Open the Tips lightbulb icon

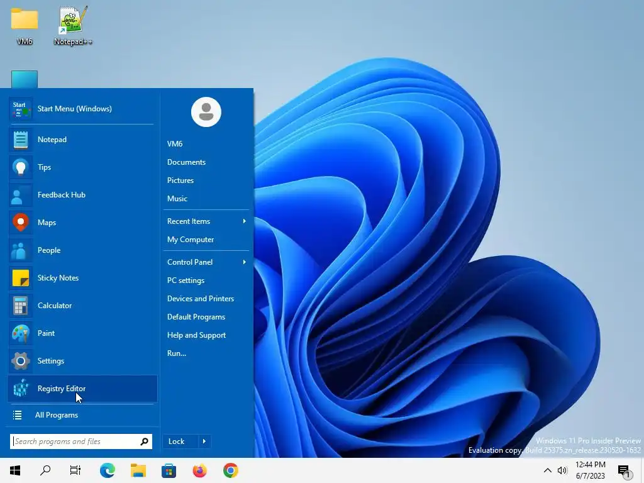pyautogui.click(x=21, y=167)
